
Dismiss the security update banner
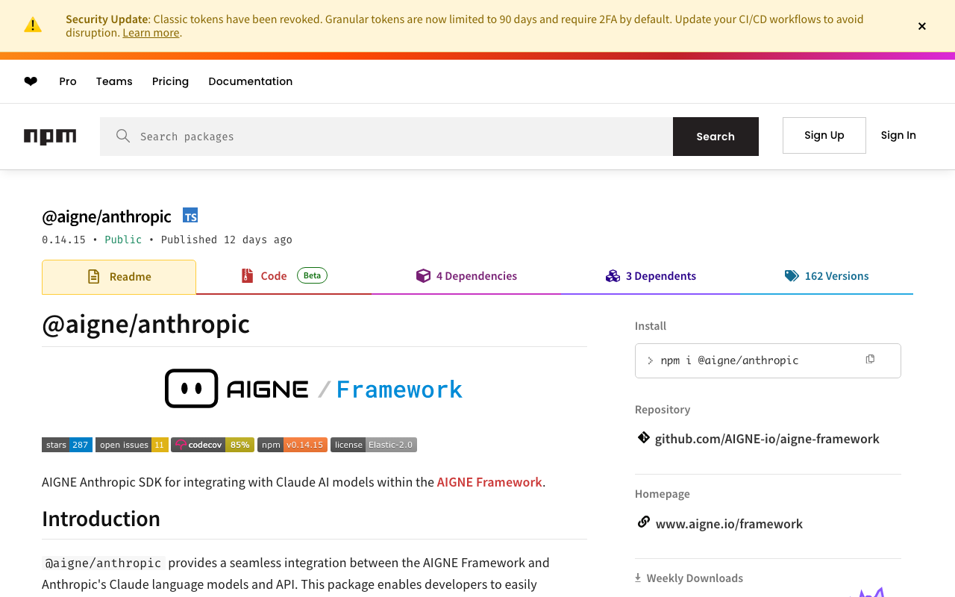pyautogui.click(x=922, y=26)
